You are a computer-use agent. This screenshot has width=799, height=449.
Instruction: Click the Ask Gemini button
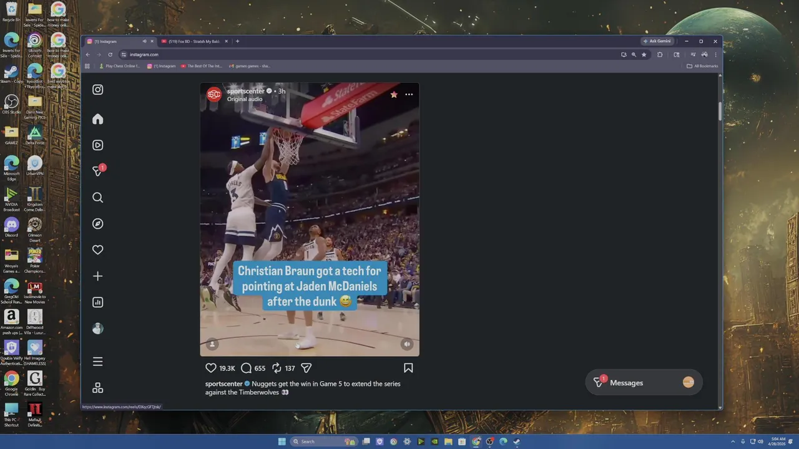[657, 41]
